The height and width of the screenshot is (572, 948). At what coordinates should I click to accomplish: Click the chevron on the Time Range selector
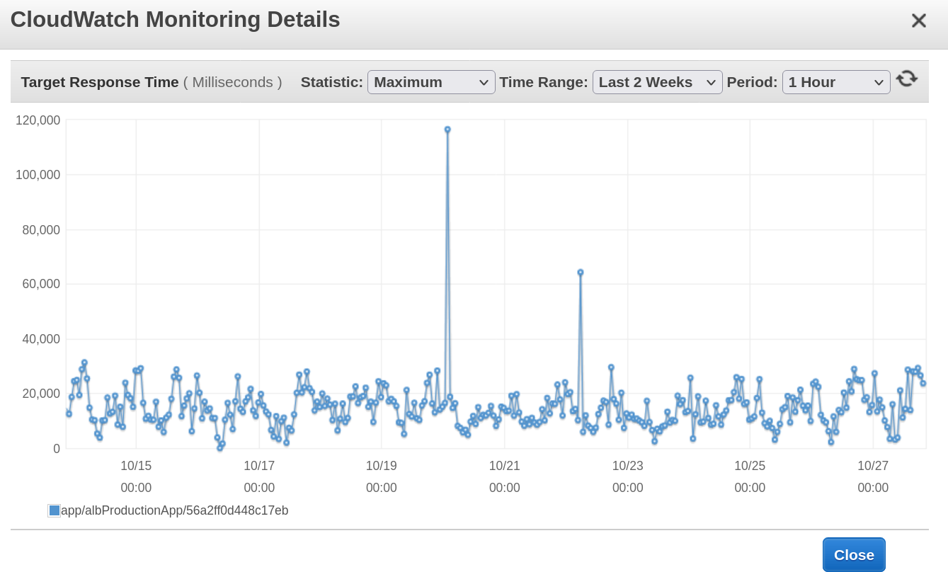pyautogui.click(x=712, y=82)
